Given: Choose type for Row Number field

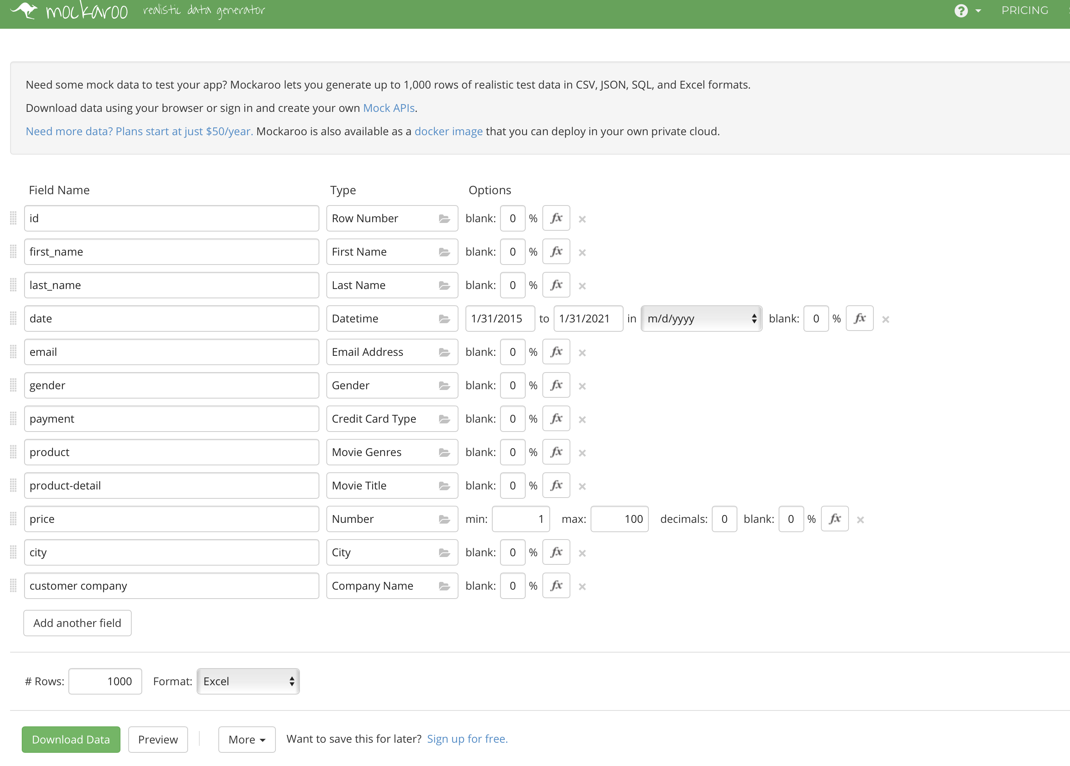Looking at the screenshot, I should [392, 218].
